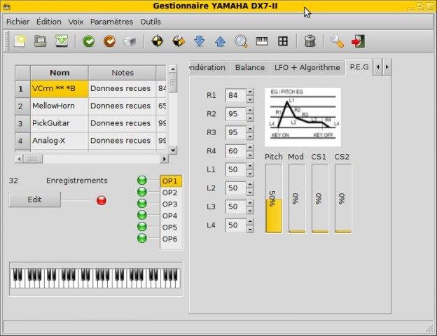Click the Notes column header
The width and height of the screenshot is (437, 336).
(x=123, y=73)
